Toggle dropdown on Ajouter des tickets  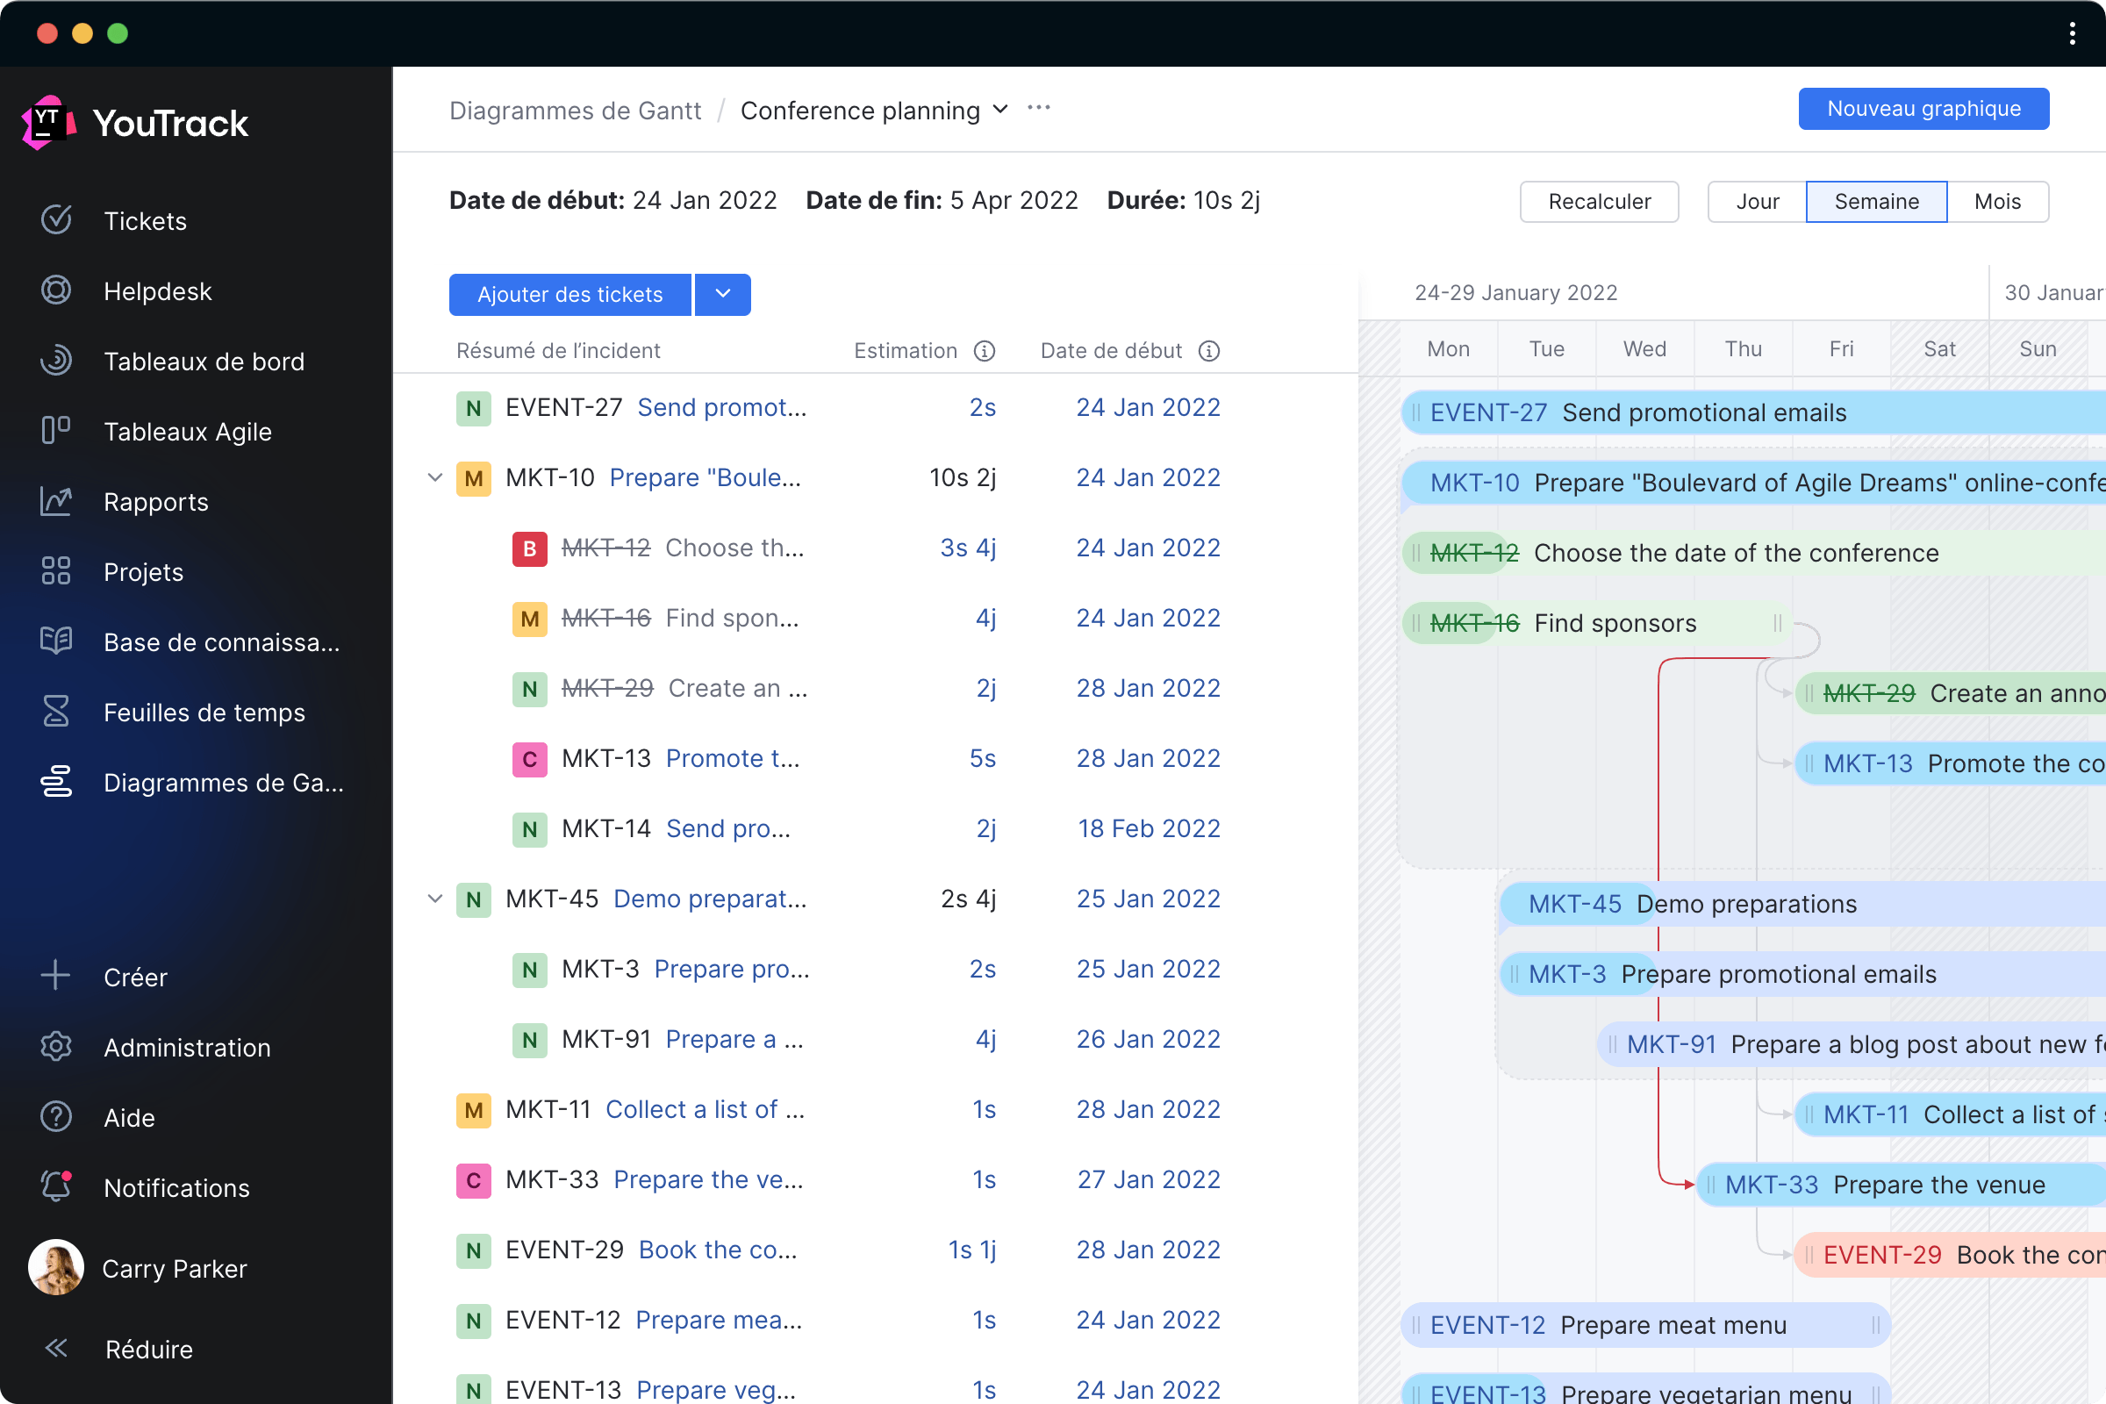point(722,293)
